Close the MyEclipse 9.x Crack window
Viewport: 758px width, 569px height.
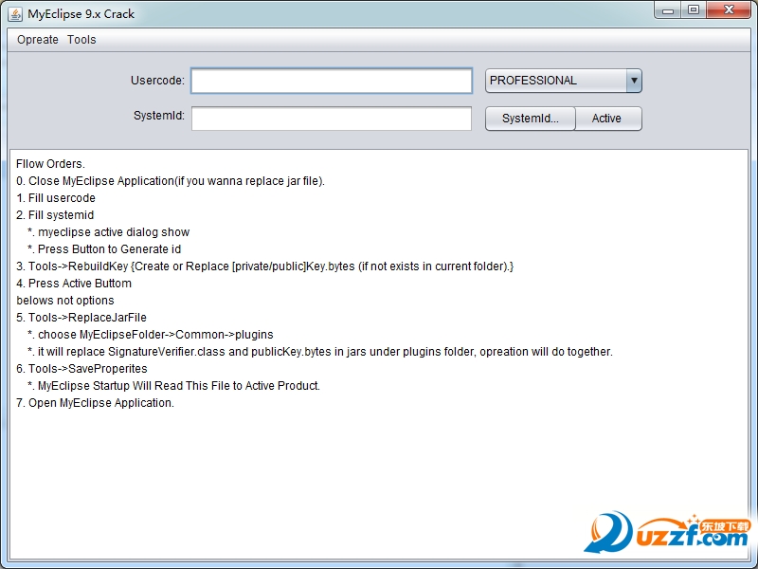click(729, 10)
